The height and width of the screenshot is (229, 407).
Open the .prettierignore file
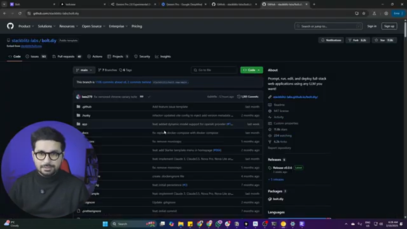click(x=92, y=211)
